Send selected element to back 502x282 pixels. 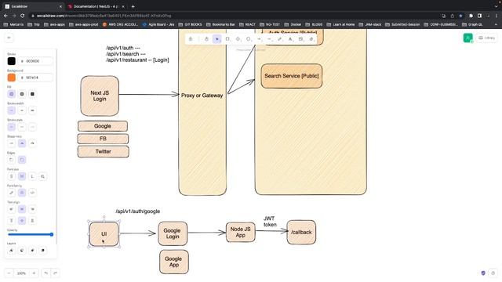[12, 251]
